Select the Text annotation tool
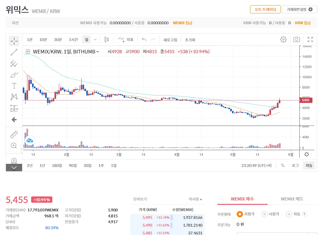Screen dimensions: 323x235 14,86
